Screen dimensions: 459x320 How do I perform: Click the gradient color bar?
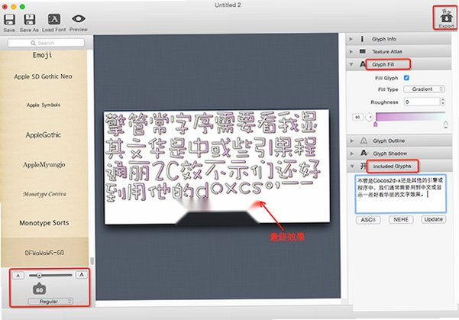410,117
